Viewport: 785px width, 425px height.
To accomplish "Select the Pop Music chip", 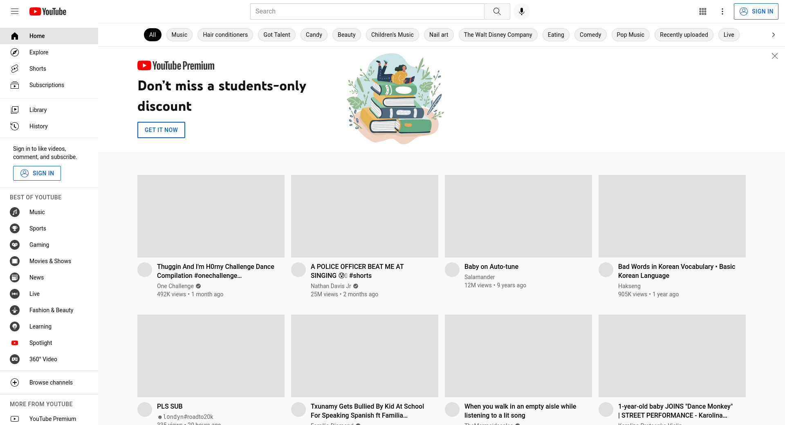I will click(630, 35).
